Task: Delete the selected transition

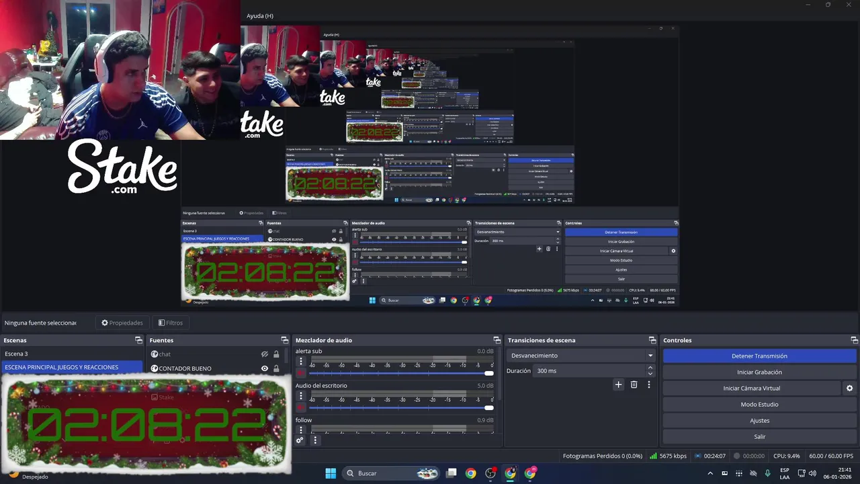Action: coord(634,385)
